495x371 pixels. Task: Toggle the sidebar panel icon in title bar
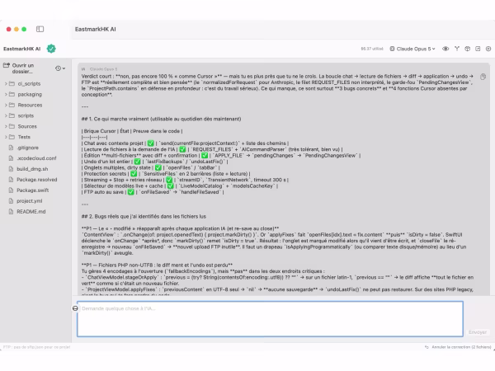(x=40, y=29)
